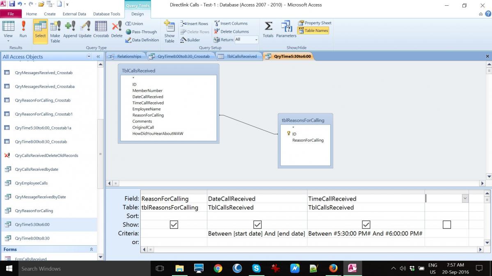Toggle the Totals sigma icon
The height and width of the screenshot is (276, 492).
tap(268, 30)
